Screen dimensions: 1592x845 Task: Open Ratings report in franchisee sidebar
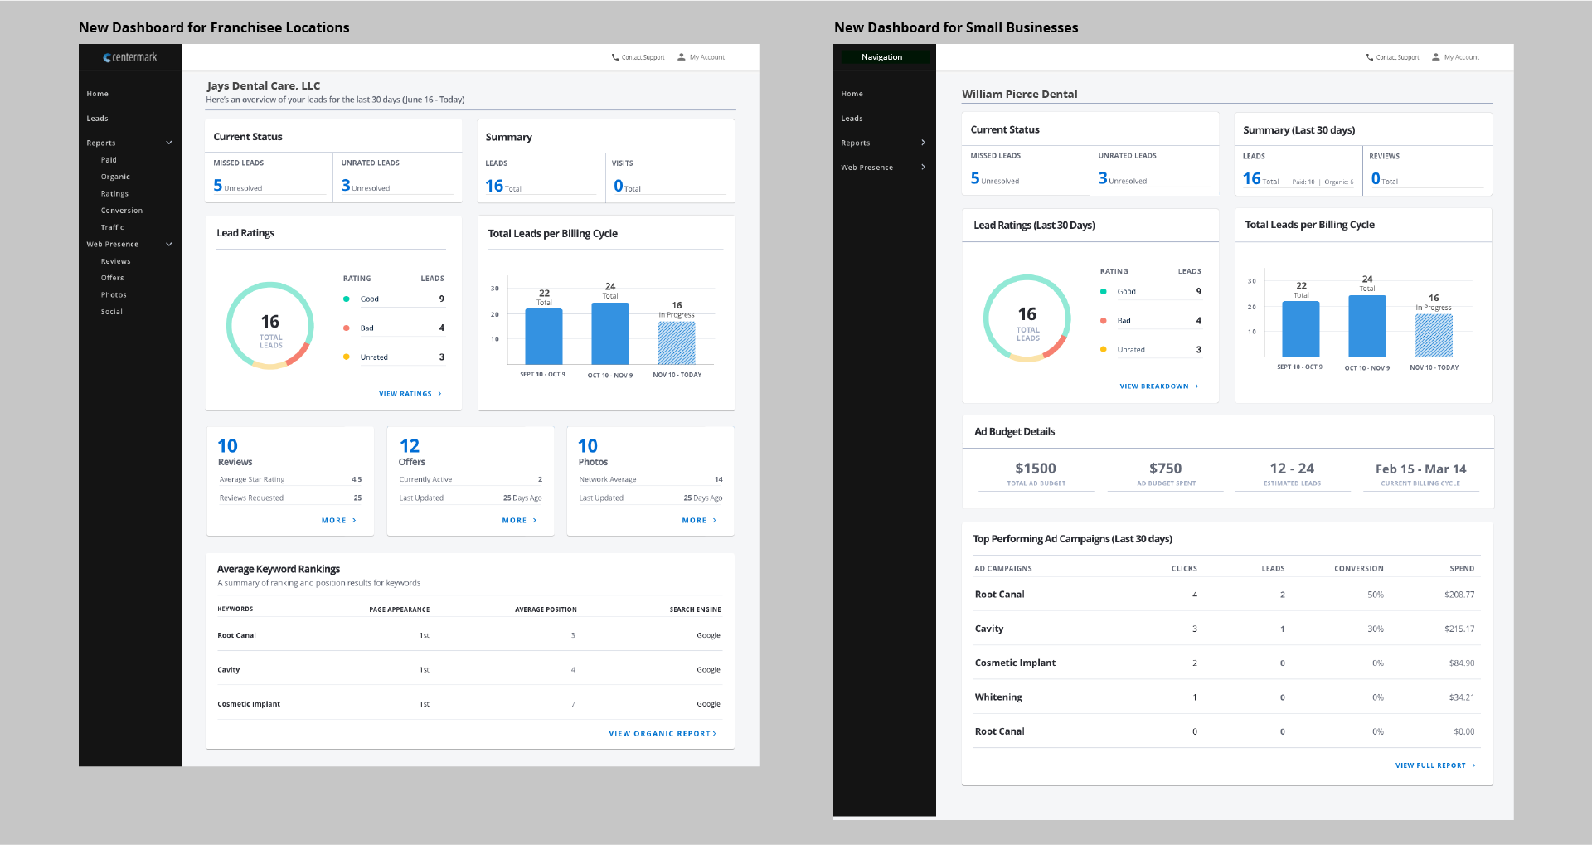pos(114,193)
